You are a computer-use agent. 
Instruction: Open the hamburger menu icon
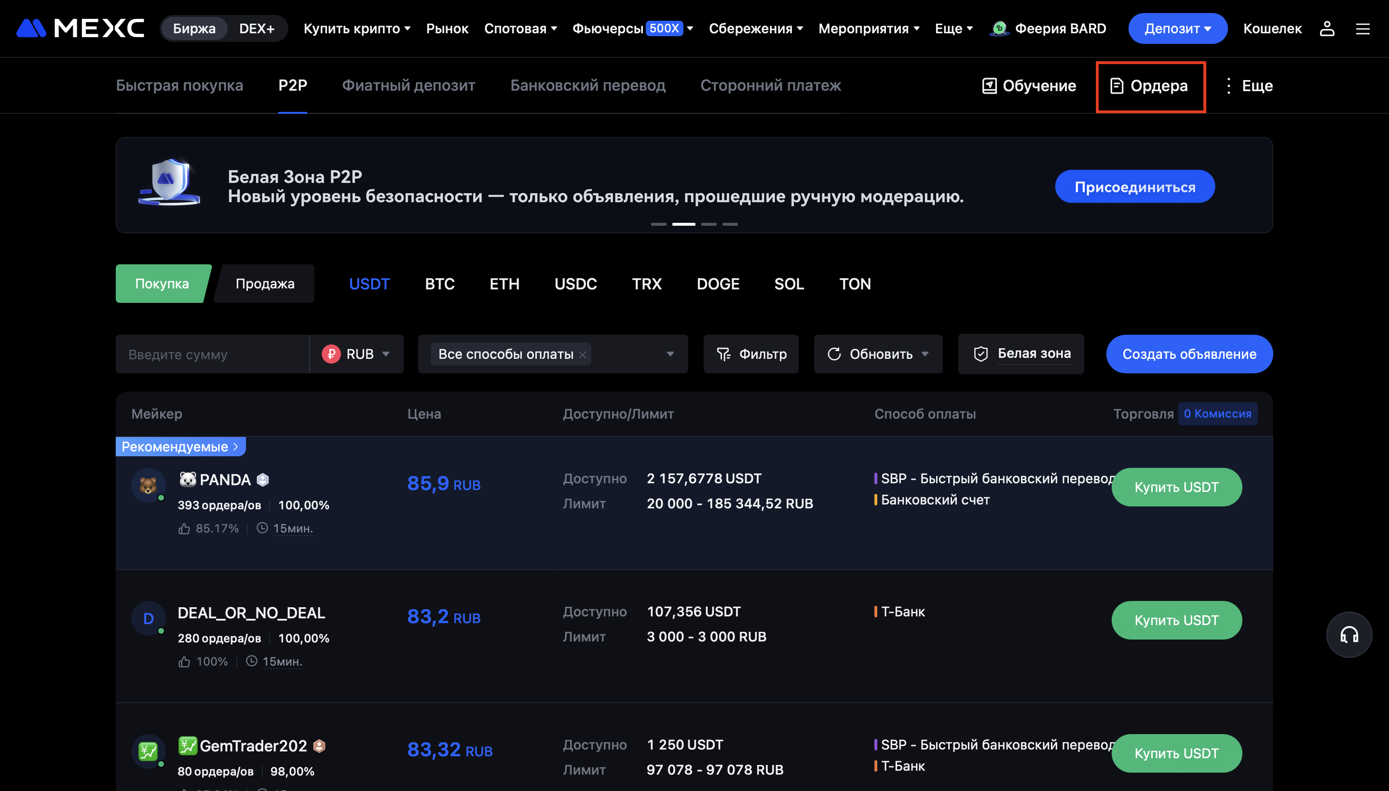[1362, 28]
